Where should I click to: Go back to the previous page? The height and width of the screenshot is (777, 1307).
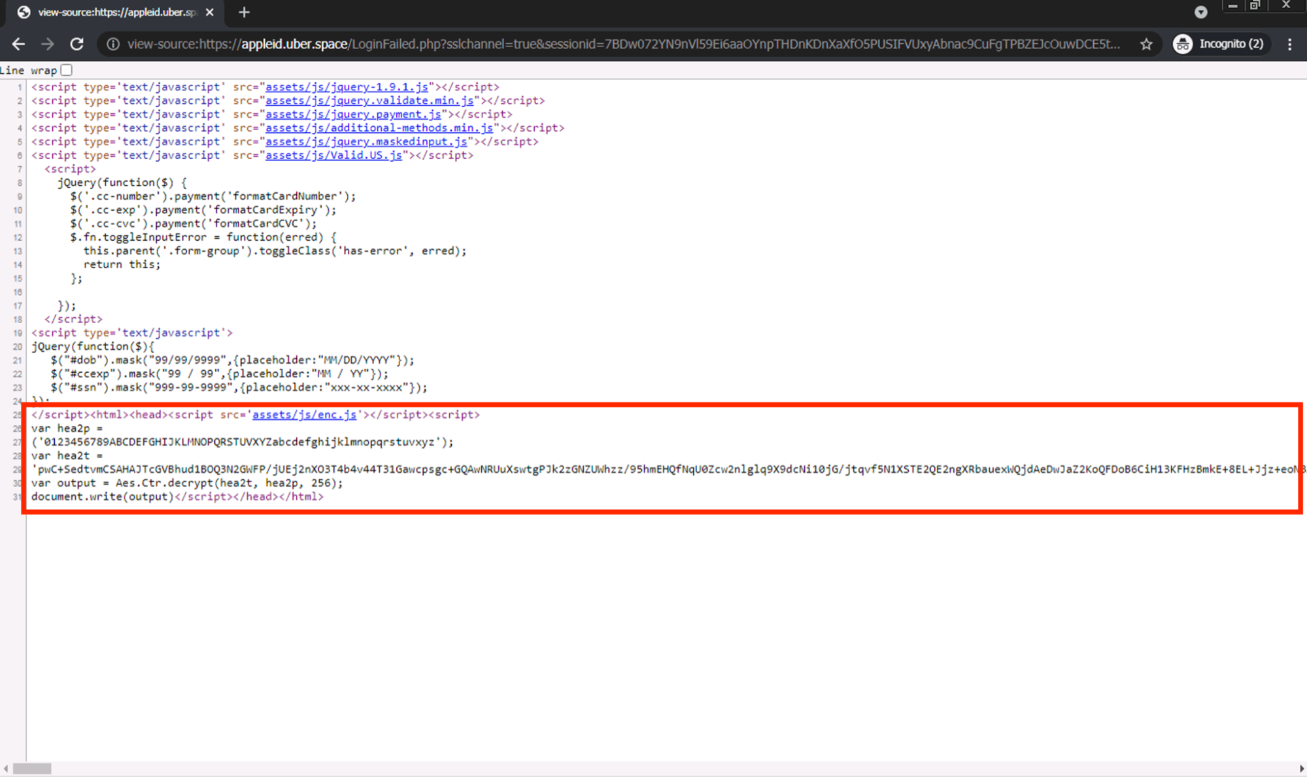point(18,44)
